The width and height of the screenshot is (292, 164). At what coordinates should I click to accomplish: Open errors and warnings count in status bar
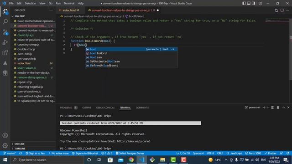107,153
